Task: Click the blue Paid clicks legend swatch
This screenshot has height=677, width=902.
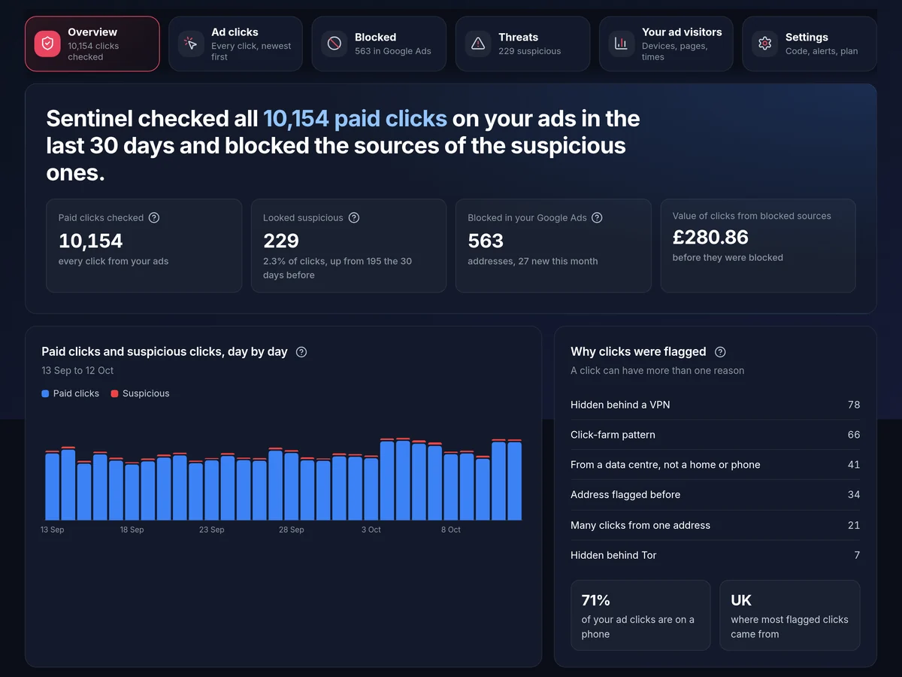Action: (46, 393)
